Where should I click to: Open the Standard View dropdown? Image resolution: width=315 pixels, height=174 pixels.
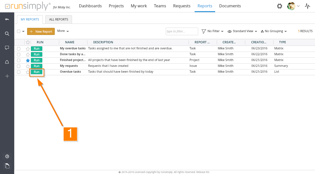[243, 31]
